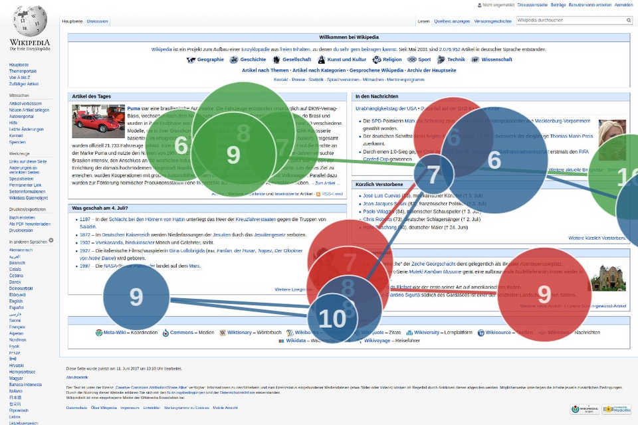Click the search magnifying glass icon
This screenshot has height=425, width=638.
pos(627,20)
